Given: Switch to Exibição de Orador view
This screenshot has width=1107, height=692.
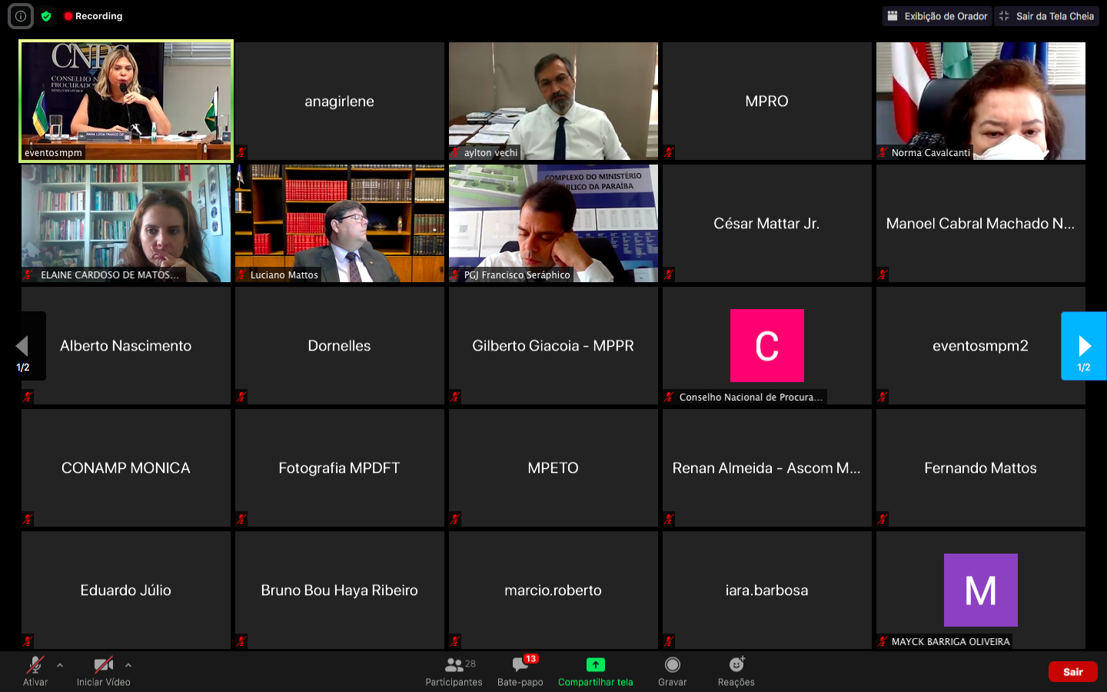Looking at the screenshot, I should coord(937,16).
